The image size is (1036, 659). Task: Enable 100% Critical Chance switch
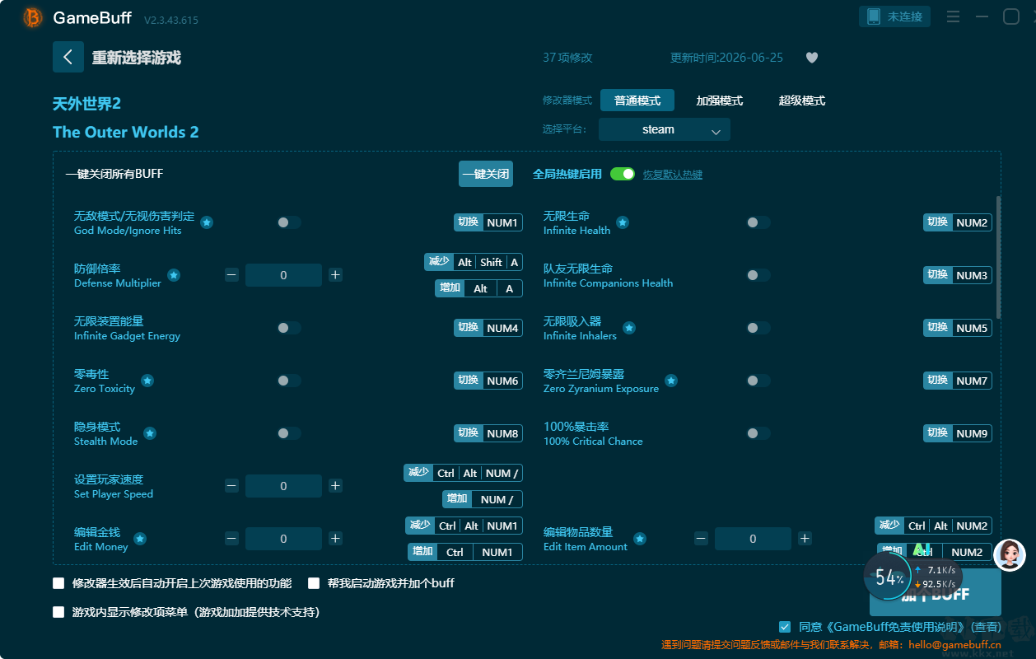pyautogui.click(x=758, y=433)
